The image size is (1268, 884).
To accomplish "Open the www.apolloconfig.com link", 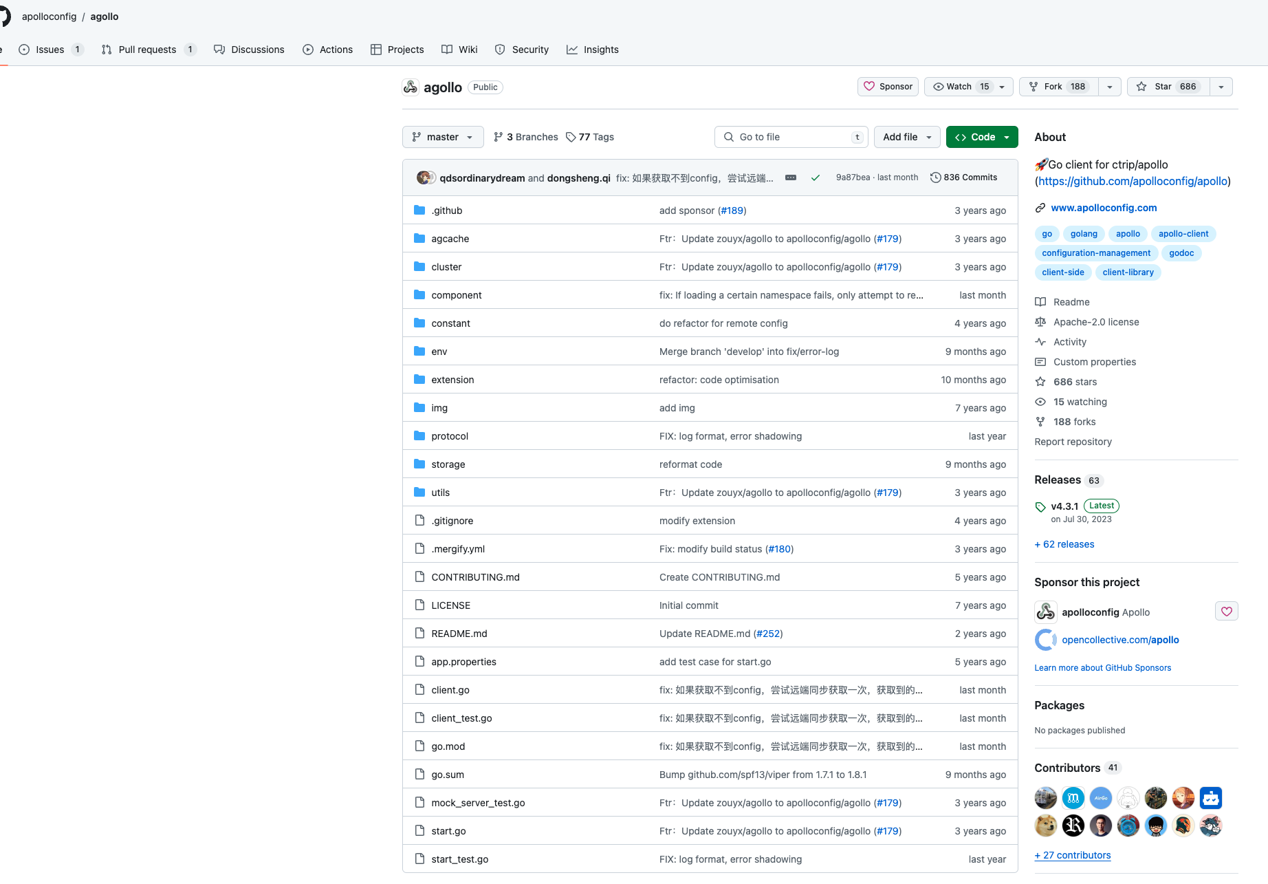I will point(1104,208).
